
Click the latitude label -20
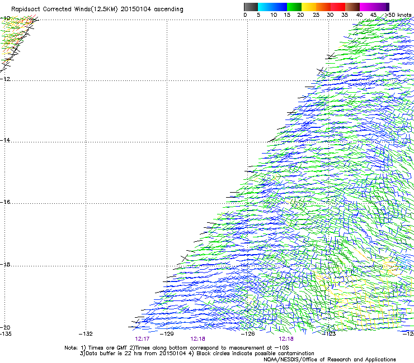click(5, 327)
